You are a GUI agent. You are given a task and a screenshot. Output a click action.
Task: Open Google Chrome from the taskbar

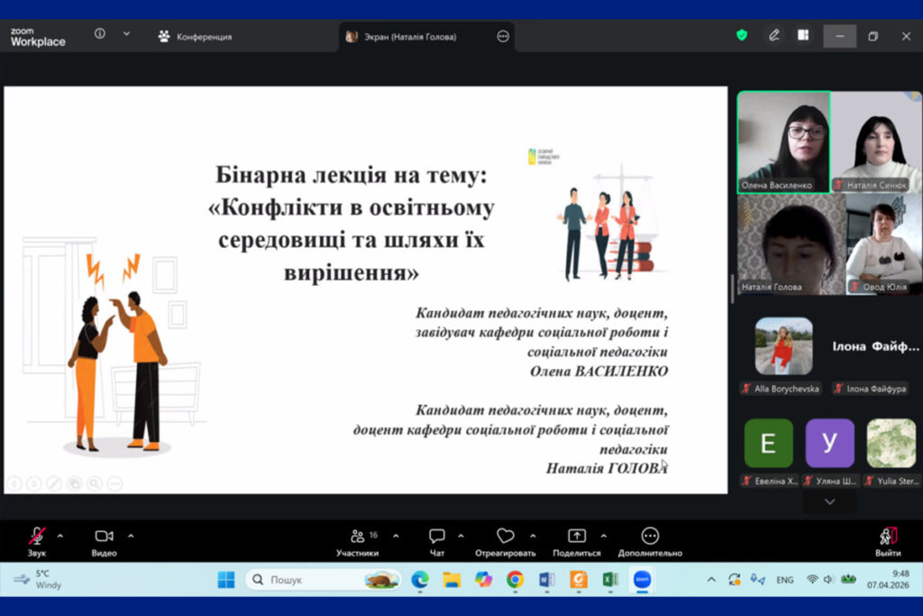pyautogui.click(x=515, y=580)
